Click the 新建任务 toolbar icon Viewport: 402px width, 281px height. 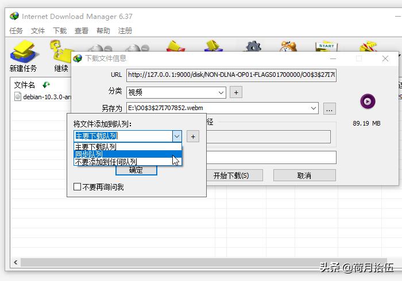[24, 52]
